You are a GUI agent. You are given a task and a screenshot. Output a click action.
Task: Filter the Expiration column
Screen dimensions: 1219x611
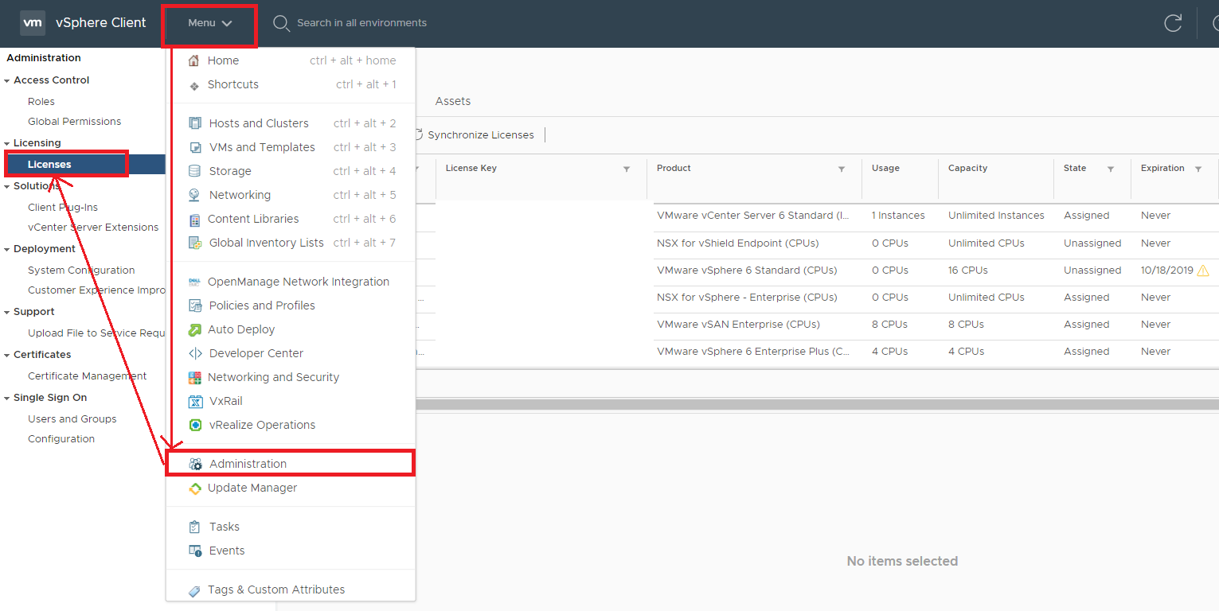click(1198, 169)
